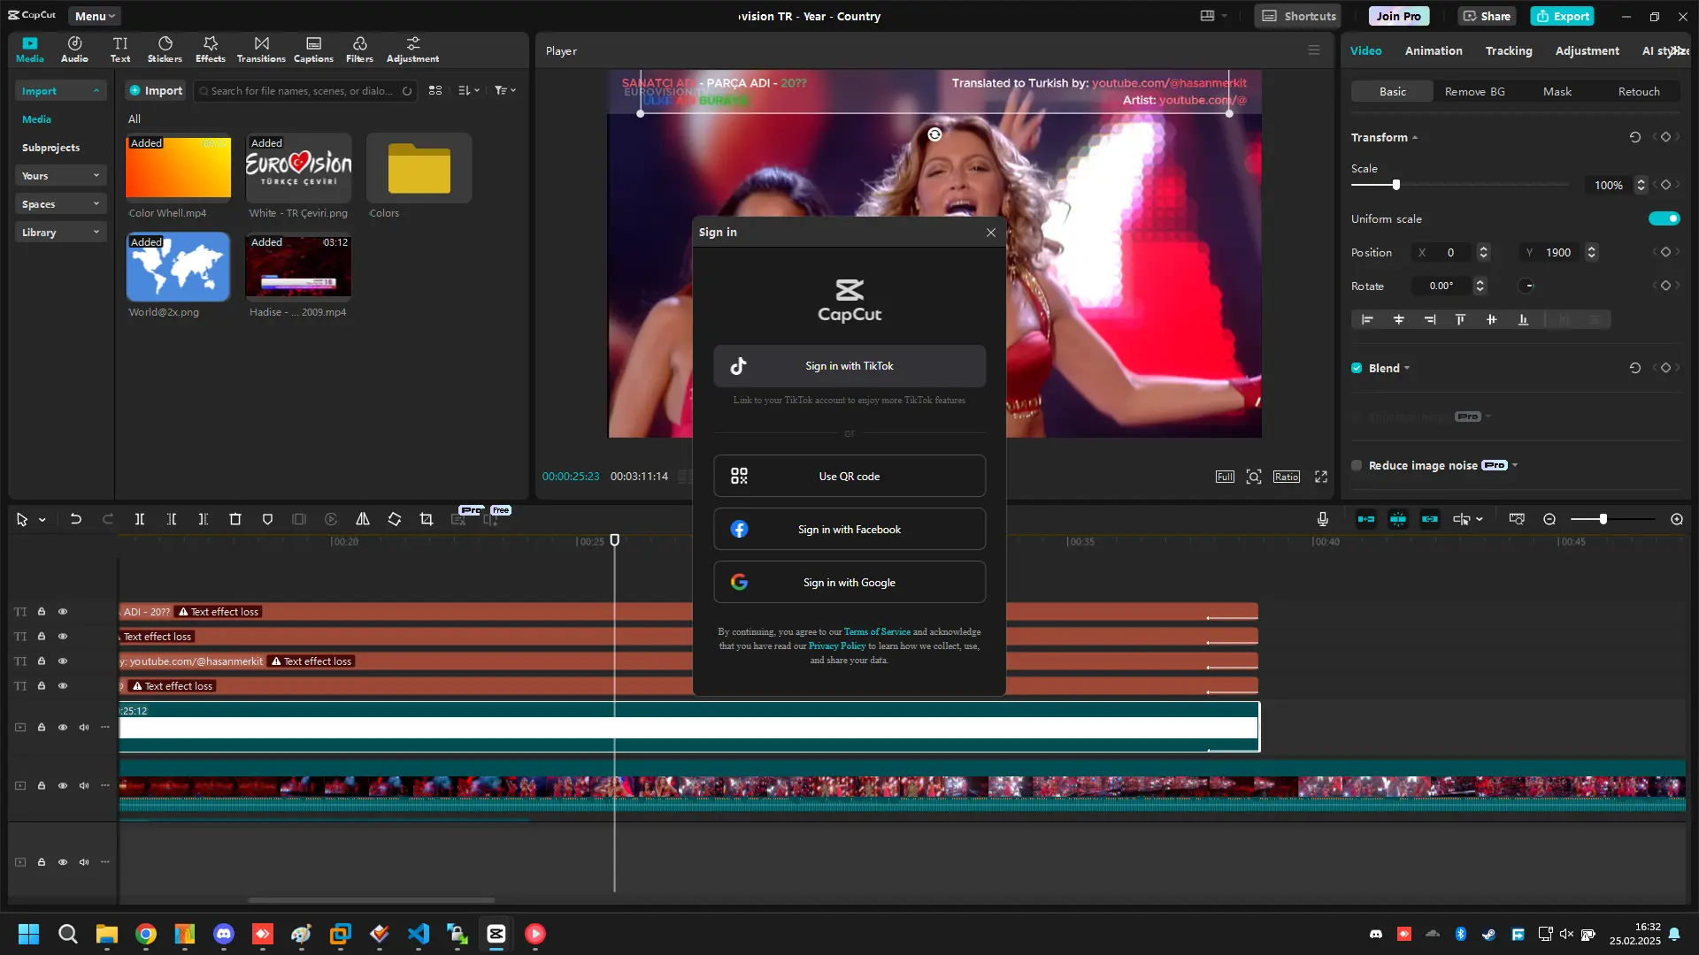Open Discord from the Windows taskbar
1699x955 pixels.
[224, 934]
